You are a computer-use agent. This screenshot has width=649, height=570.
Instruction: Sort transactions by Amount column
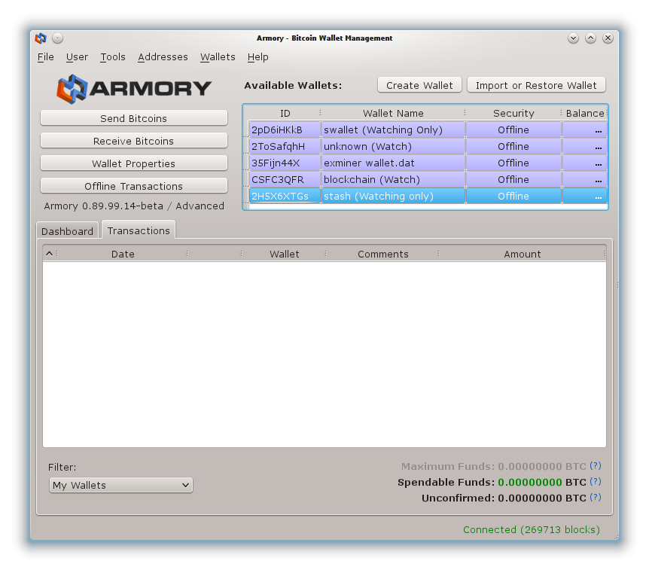tap(523, 254)
